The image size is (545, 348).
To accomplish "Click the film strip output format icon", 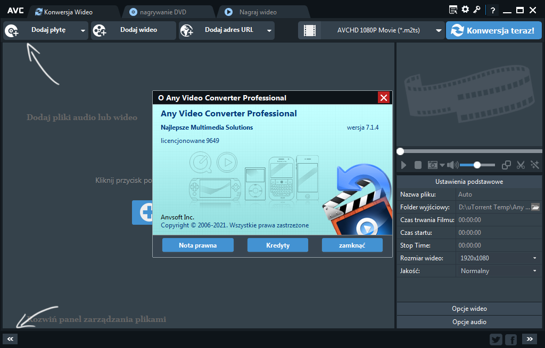I will (x=309, y=30).
